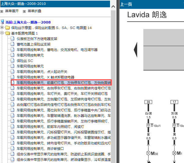Open 仪表板左侧下方继电器支架 page
This screenshot has height=163, width=184.
coord(37,39)
